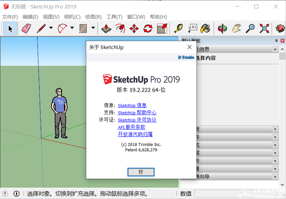Open the 编辑(E) menu
This screenshot has width=286, height=199.
pos(31,17)
